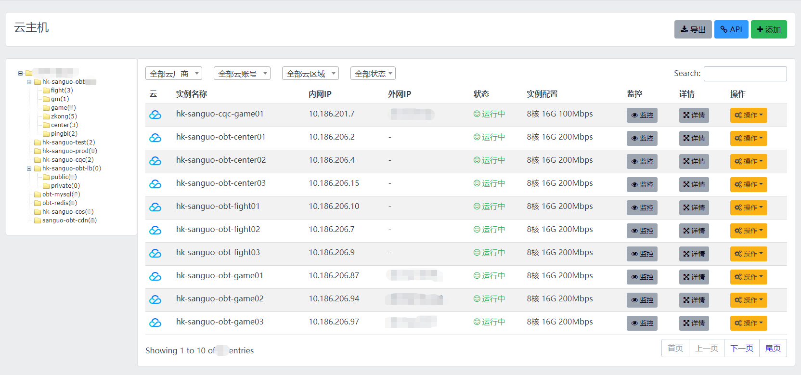Screen dimensions: 801x375
Task: Click cloud icon for hk-sanguo-cqc-game01
Action: [x=155, y=115]
